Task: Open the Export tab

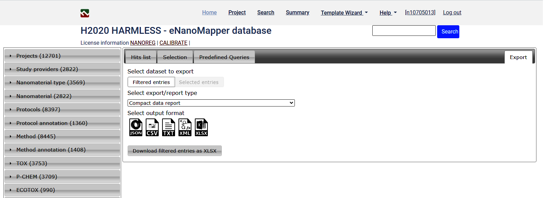Action: [x=518, y=57]
